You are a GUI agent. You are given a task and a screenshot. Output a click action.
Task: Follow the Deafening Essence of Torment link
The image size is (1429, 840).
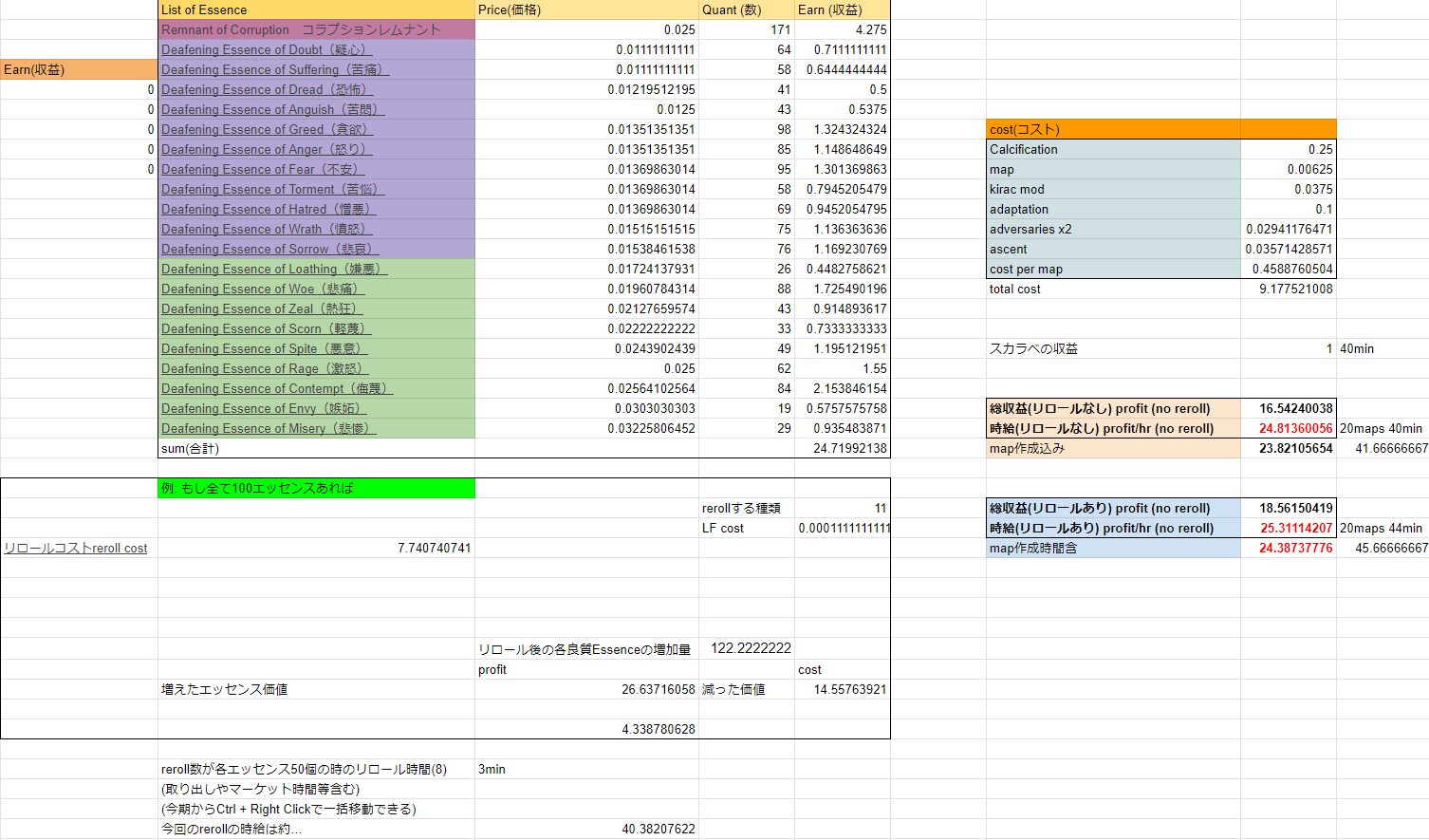[273, 189]
